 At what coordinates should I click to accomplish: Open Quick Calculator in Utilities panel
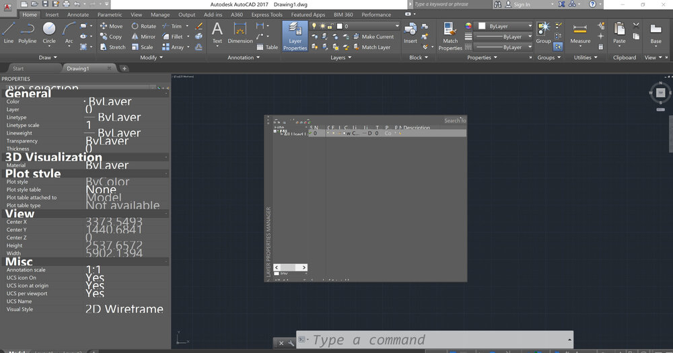click(601, 47)
